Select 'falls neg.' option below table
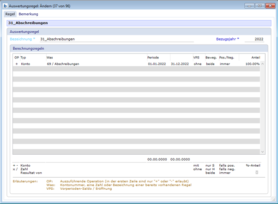The width and height of the screenshot is (278, 204). [227, 169]
